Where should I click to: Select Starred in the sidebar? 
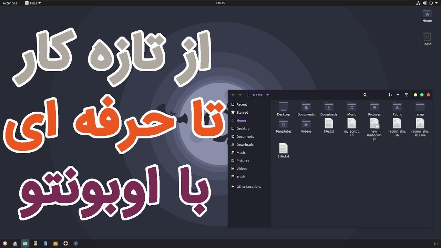click(250, 112)
